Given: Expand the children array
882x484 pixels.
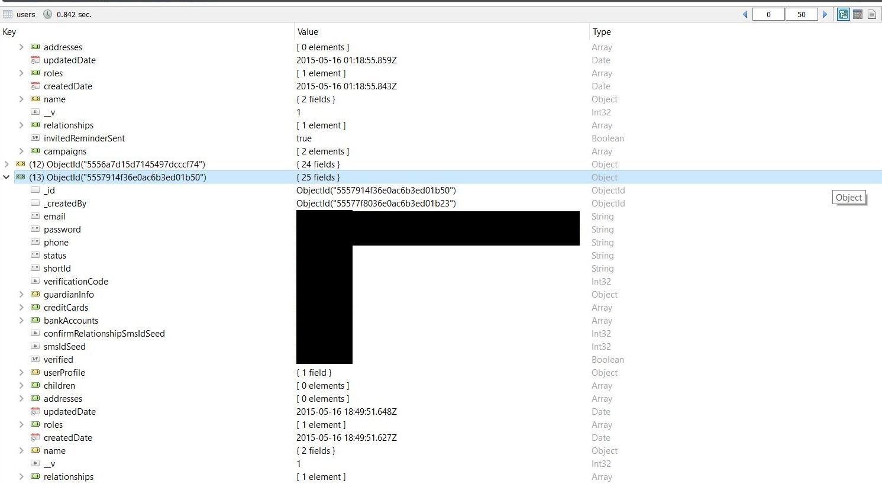Looking at the screenshot, I should (21, 386).
